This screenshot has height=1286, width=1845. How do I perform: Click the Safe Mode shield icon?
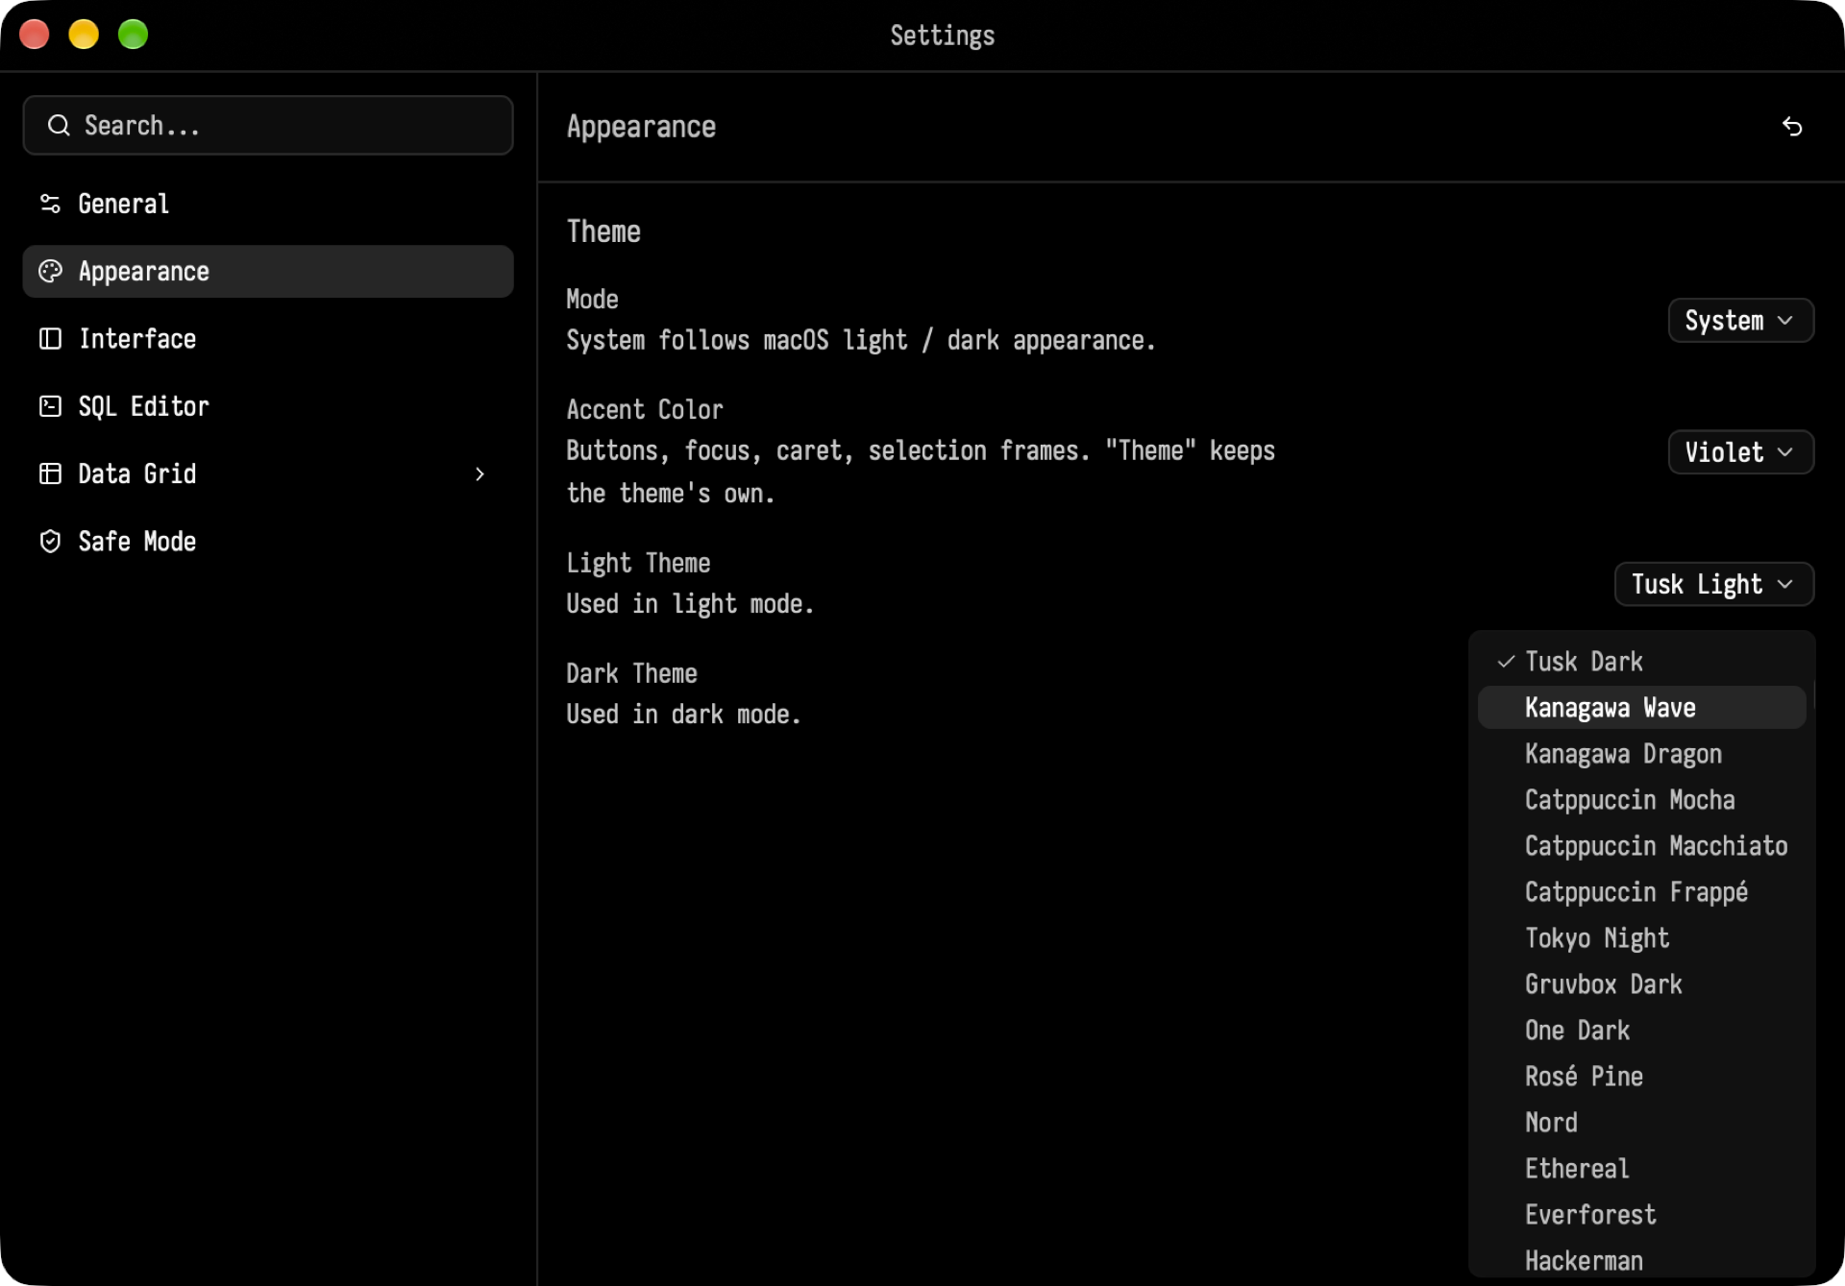(50, 542)
